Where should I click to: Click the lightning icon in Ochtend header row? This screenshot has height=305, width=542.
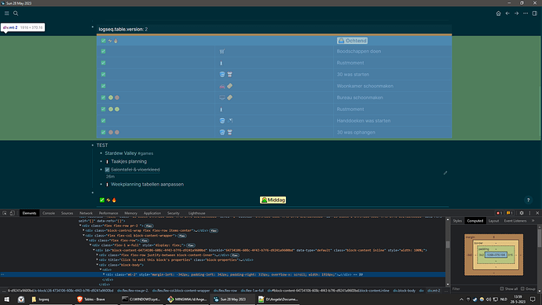(x=110, y=41)
